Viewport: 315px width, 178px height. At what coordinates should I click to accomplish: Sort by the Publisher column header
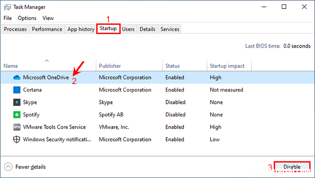(x=129, y=66)
